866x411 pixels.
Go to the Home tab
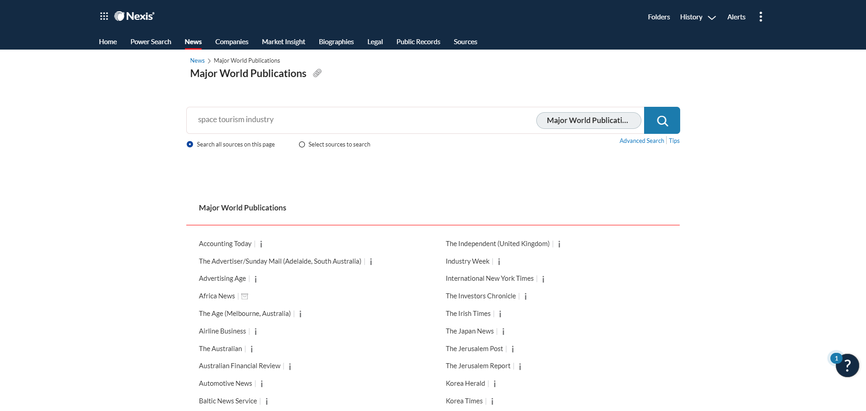108,41
